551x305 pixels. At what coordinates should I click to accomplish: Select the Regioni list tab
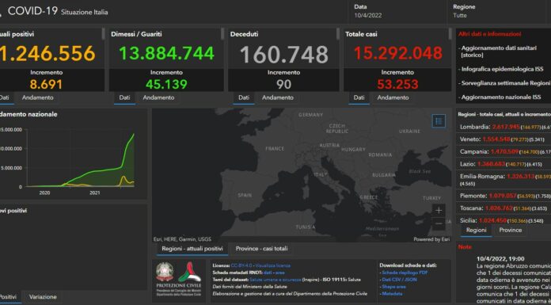pyautogui.click(x=476, y=230)
